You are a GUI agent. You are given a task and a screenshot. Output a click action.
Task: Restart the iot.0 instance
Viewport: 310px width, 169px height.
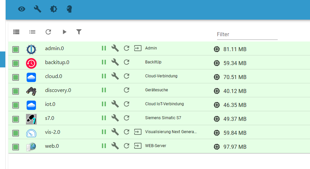click(127, 104)
